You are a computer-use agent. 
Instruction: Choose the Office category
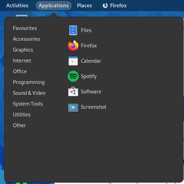pyautogui.click(x=20, y=71)
